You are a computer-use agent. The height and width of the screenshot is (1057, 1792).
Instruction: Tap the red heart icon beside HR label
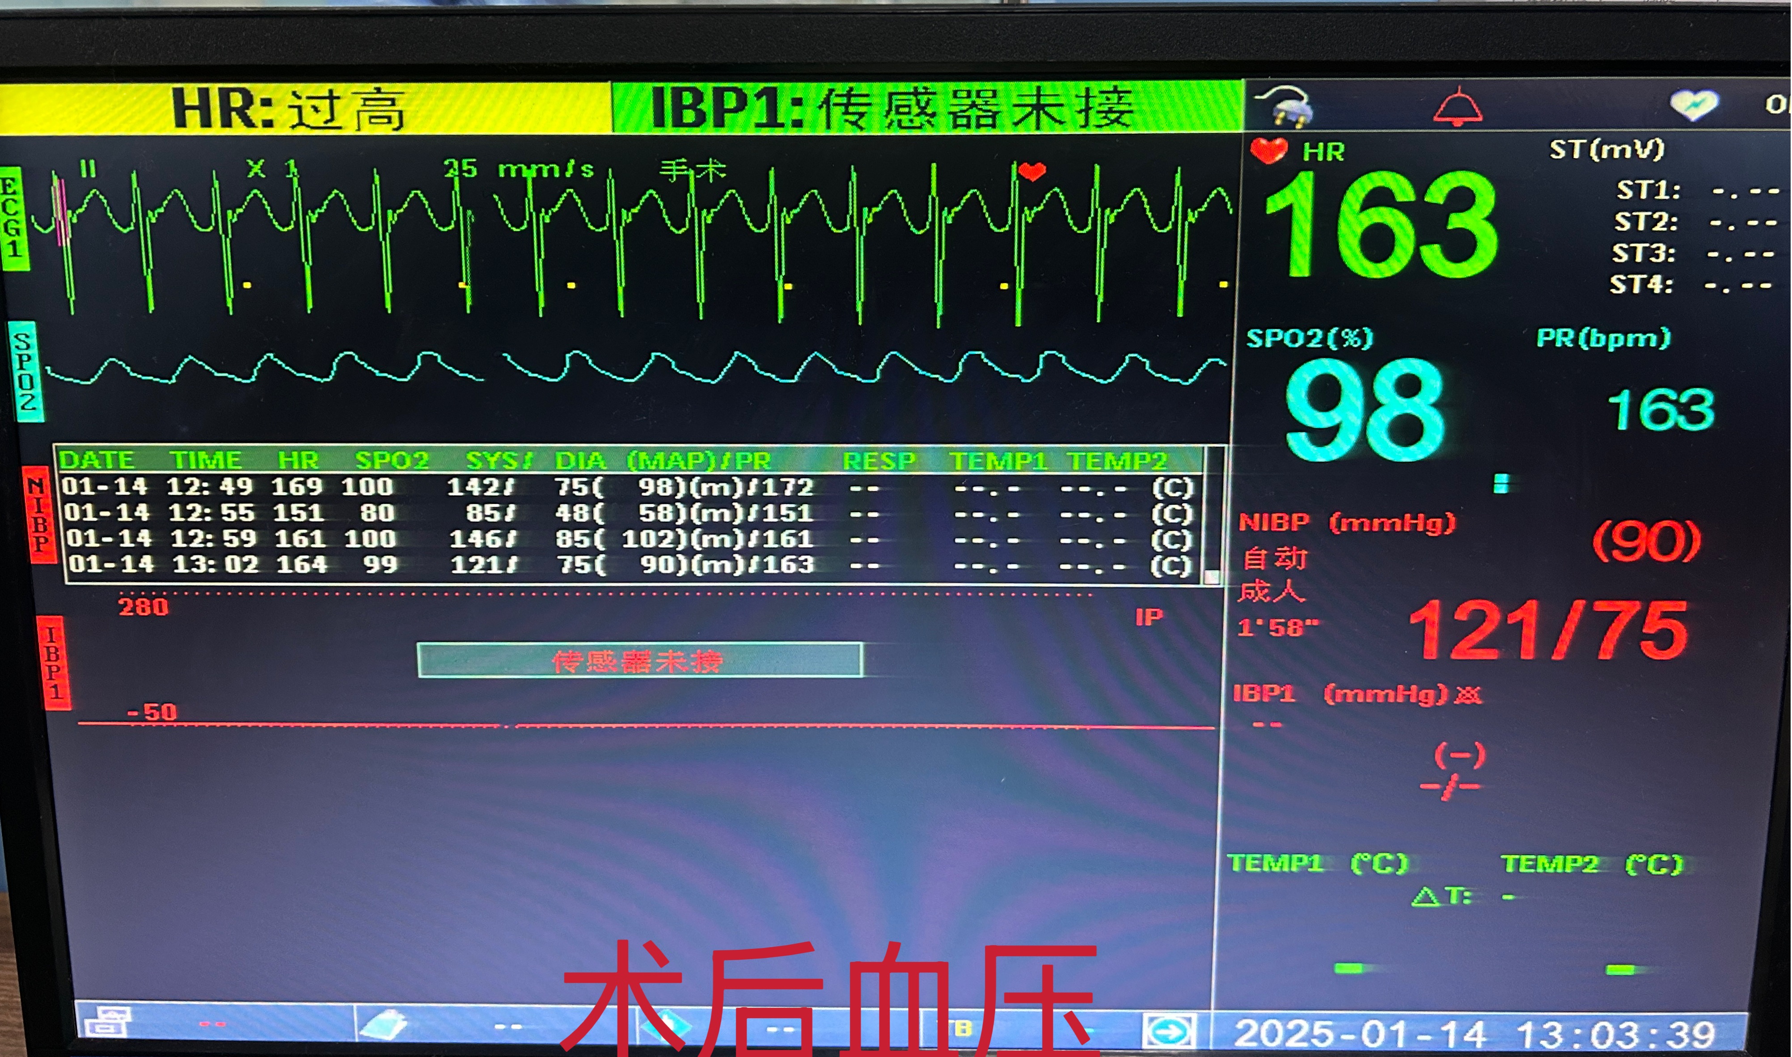(x=1269, y=150)
